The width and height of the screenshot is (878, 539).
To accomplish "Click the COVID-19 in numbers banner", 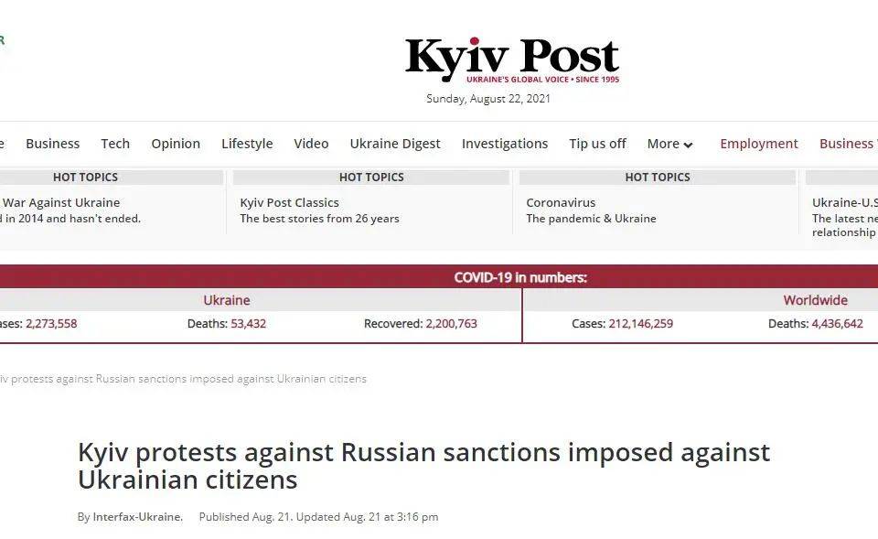I will (520, 277).
